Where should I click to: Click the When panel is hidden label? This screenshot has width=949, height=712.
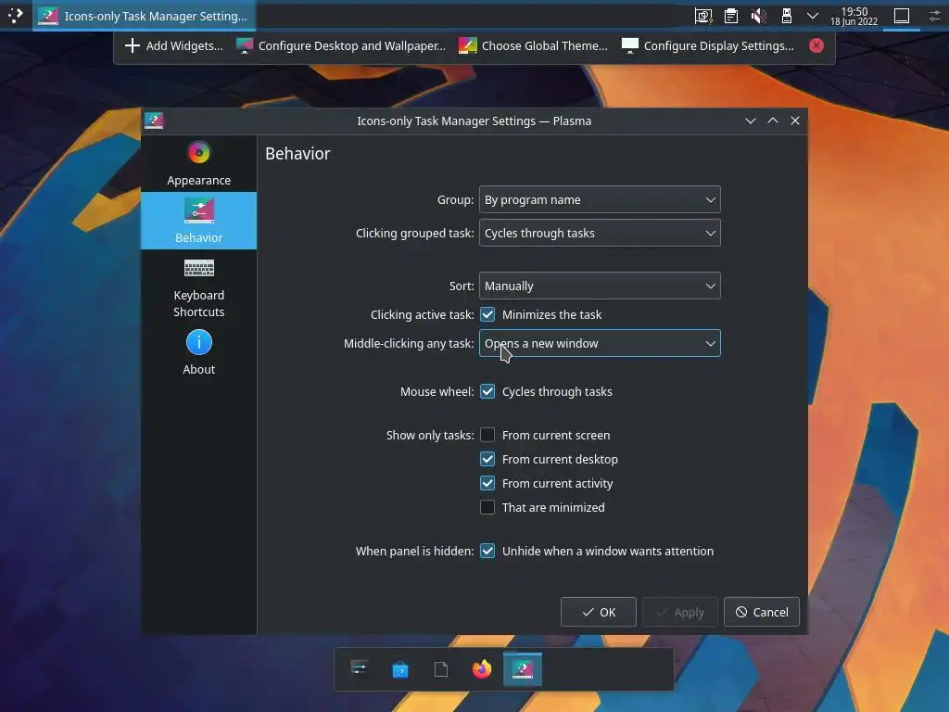click(x=414, y=551)
